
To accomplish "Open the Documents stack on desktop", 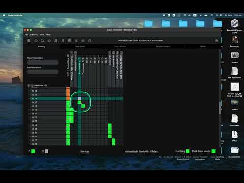I will [x=235, y=41].
